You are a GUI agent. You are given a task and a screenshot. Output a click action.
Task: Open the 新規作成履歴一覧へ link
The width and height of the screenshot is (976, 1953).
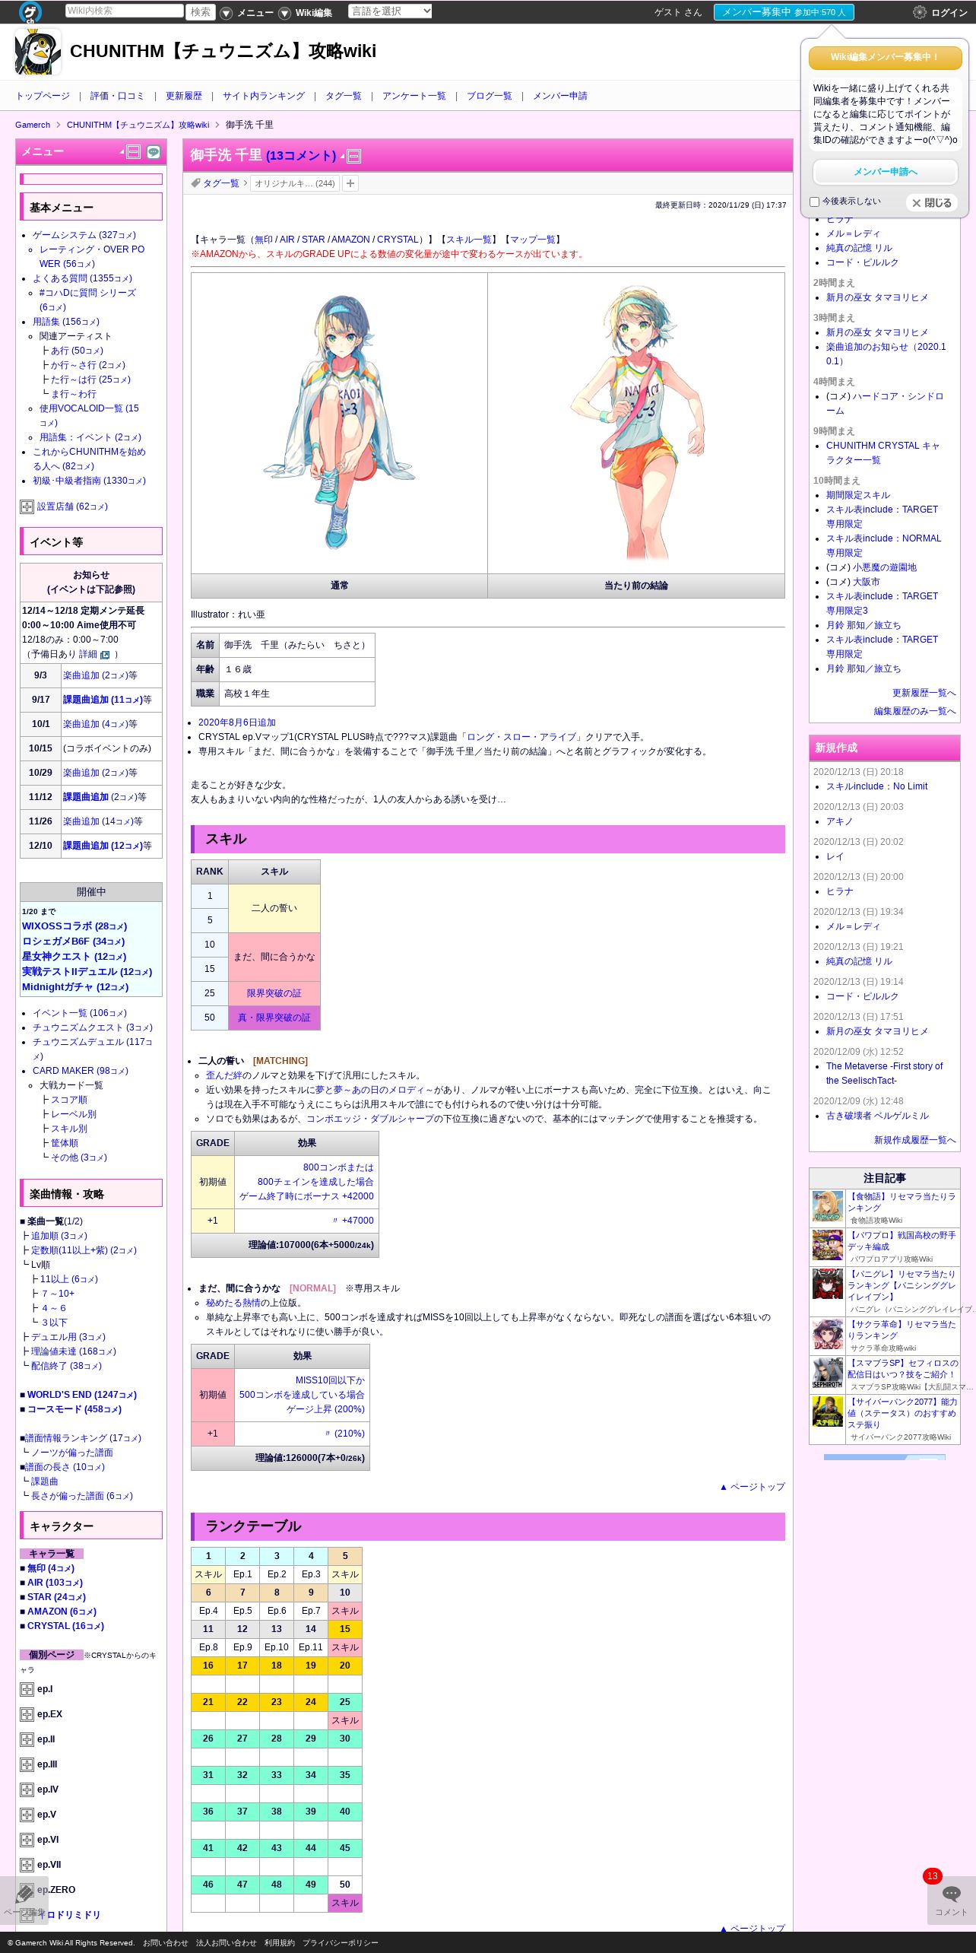[x=915, y=1140]
